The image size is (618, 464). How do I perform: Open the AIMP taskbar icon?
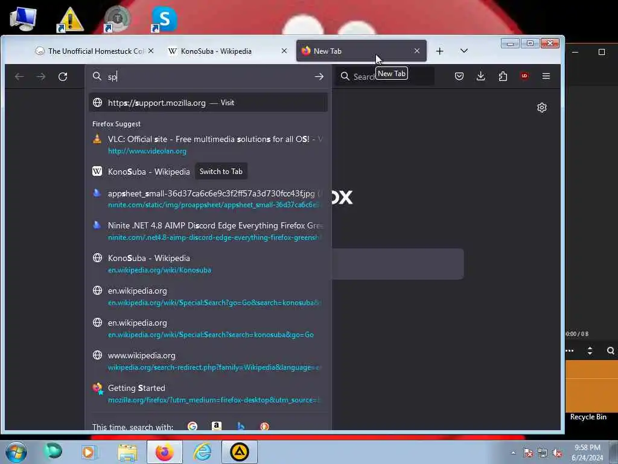pyautogui.click(x=240, y=452)
